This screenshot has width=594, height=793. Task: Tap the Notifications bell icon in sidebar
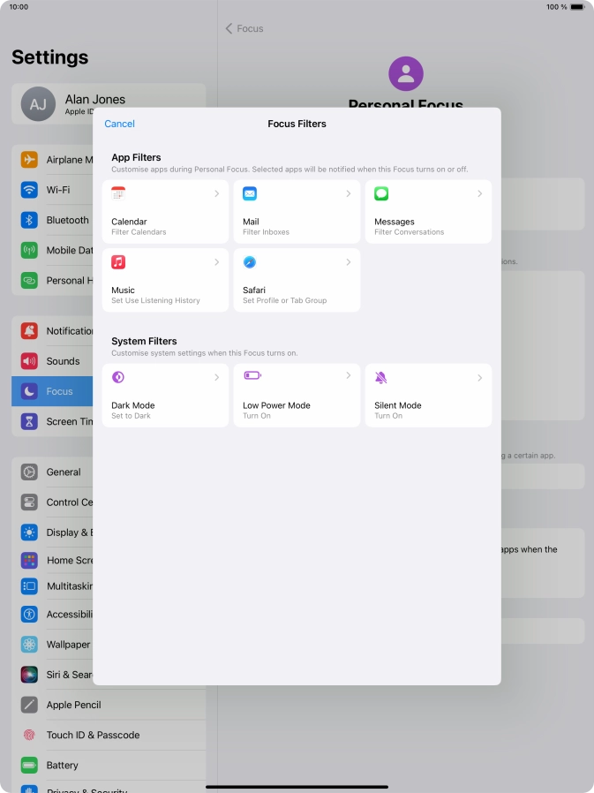(x=29, y=331)
